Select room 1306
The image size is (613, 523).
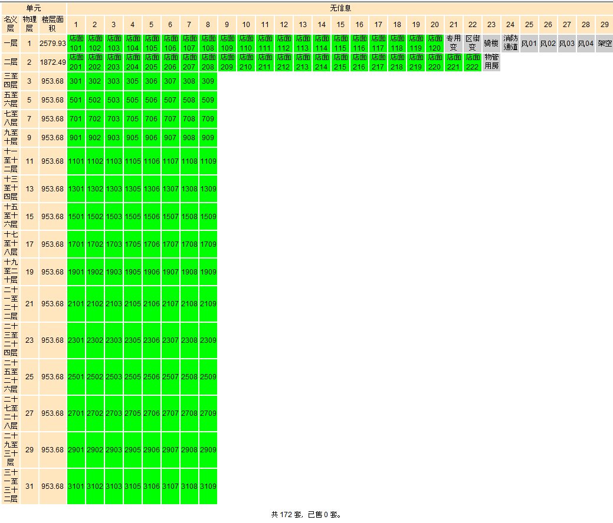pyautogui.click(x=151, y=189)
